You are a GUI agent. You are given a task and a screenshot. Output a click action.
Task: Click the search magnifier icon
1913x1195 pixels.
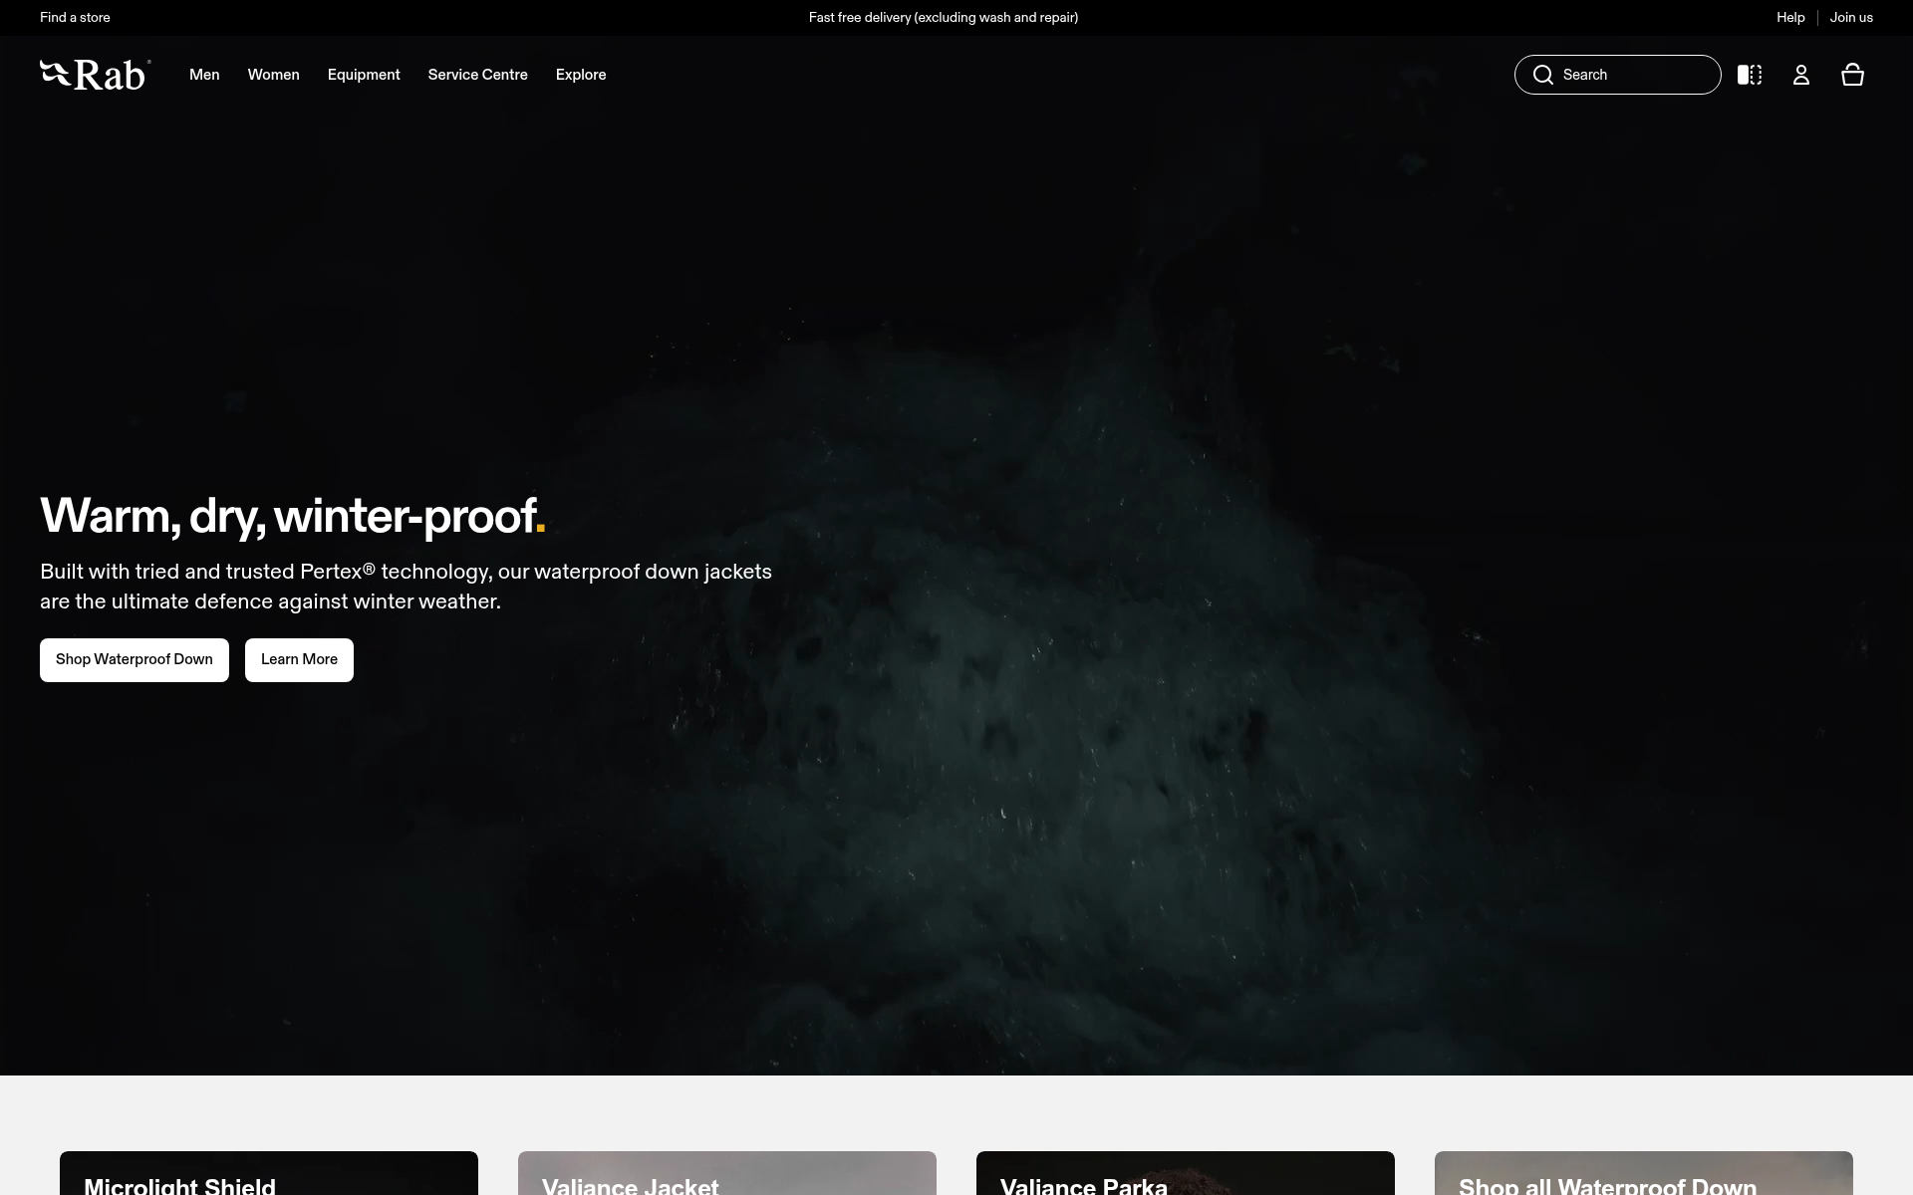[x=1543, y=75]
